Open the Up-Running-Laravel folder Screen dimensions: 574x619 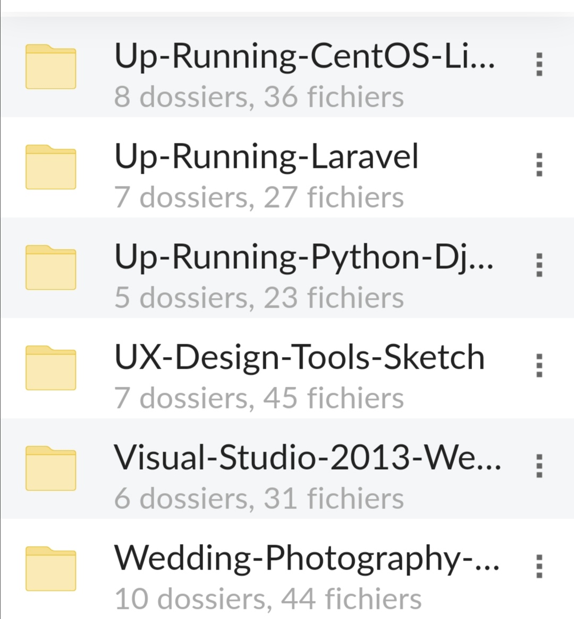point(266,156)
